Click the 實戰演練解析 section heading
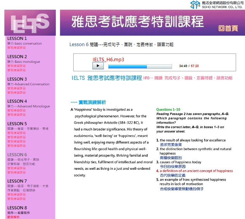The height and width of the screenshot is (219, 245). 88,102
